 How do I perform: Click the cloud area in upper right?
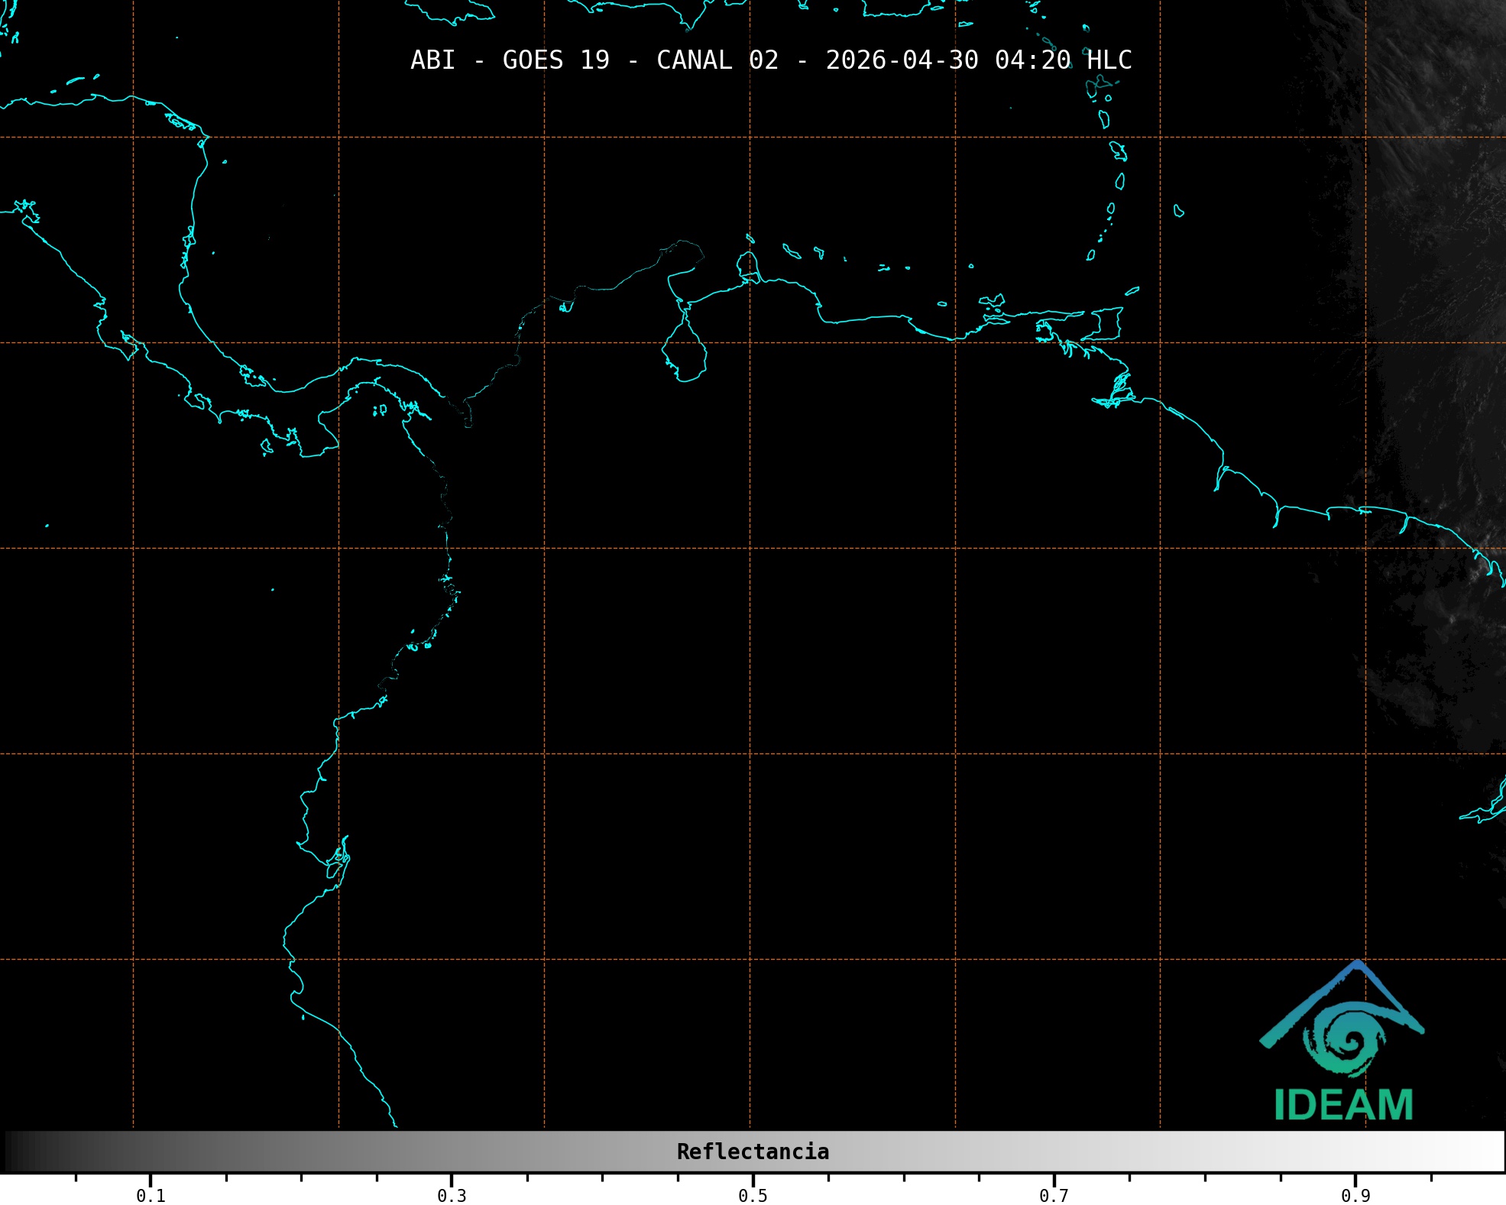point(1436,115)
